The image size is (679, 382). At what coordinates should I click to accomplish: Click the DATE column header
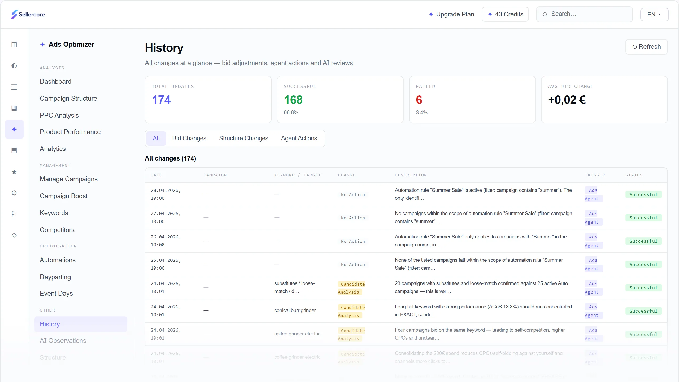156,175
